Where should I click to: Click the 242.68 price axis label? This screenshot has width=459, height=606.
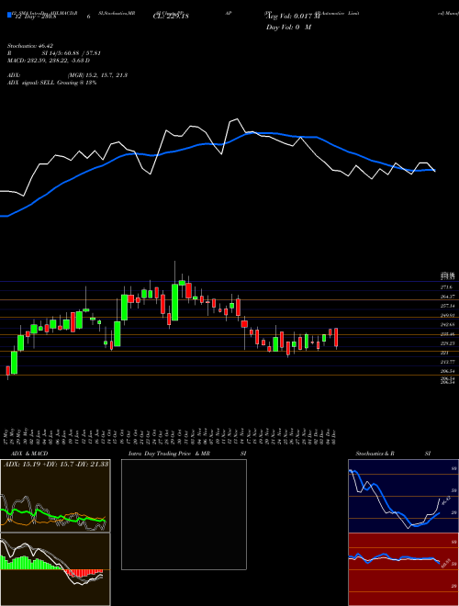click(447, 325)
